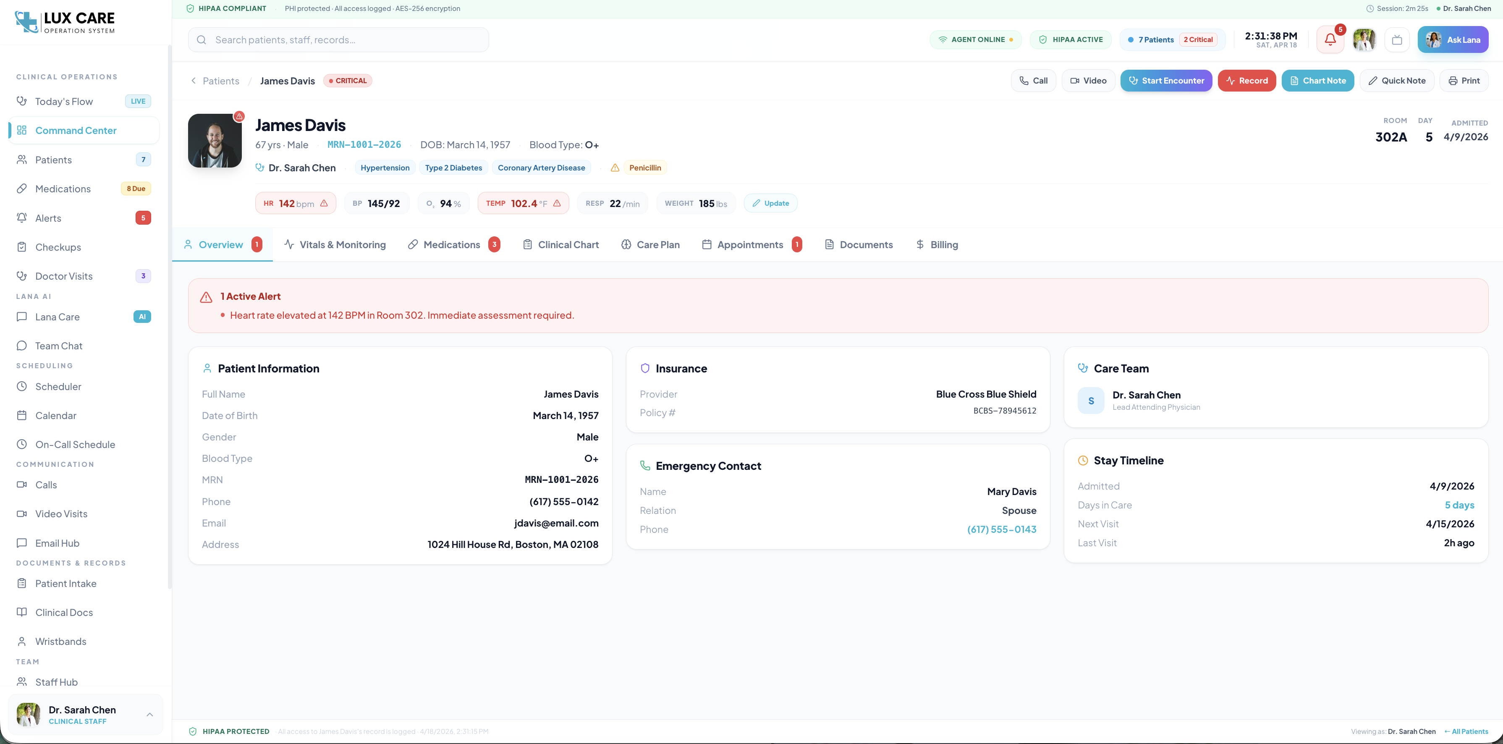Click the search patients input field
This screenshot has width=1503, height=744.
tap(338, 40)
